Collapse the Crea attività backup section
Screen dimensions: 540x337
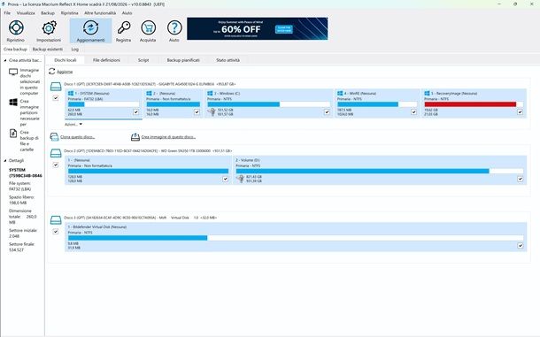pyautogui.click(x=5, y=60)
